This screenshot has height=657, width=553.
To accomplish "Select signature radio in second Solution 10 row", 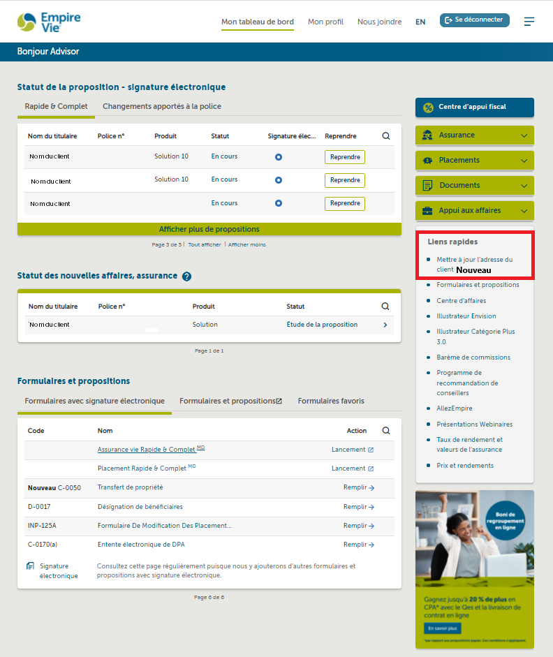I will 279,180.
